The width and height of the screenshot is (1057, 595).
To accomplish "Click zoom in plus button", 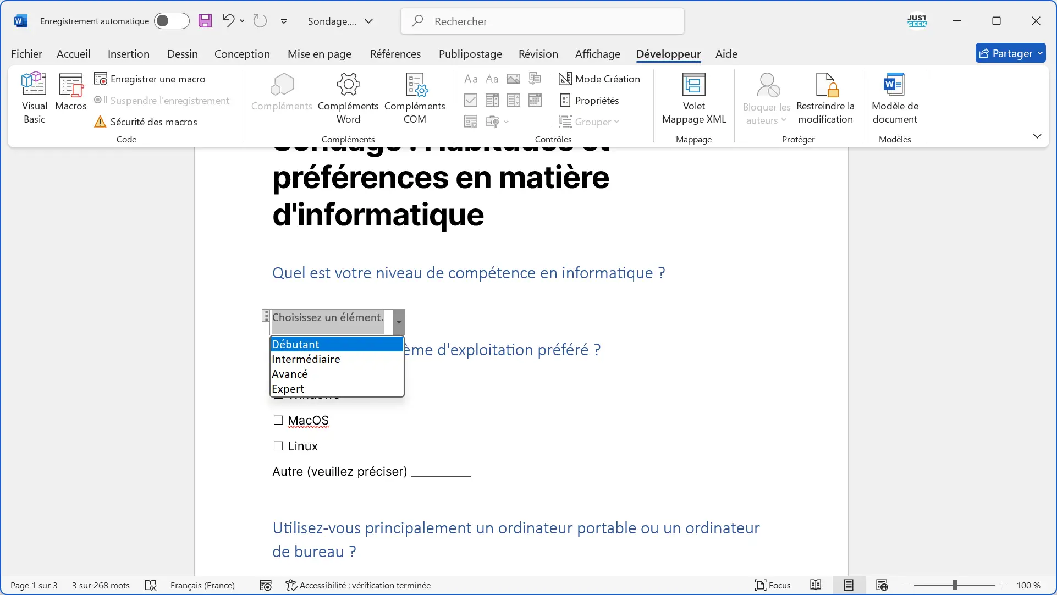I will (x=1003, y=585).
